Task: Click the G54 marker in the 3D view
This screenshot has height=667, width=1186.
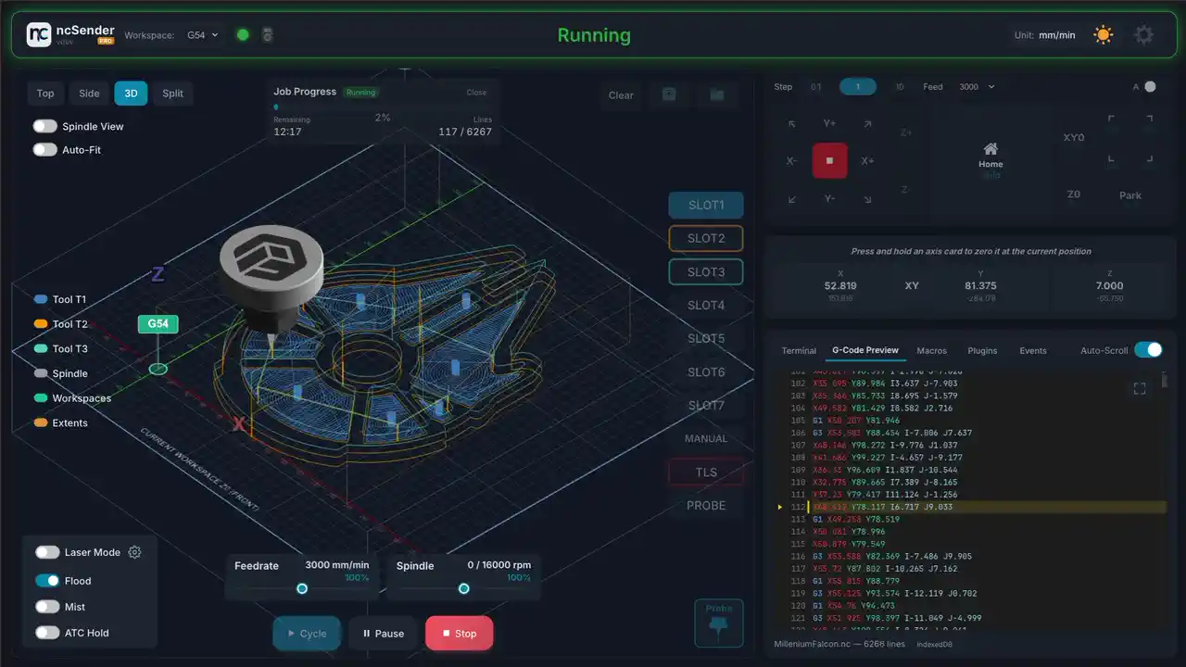Action: tap(158, 323)
